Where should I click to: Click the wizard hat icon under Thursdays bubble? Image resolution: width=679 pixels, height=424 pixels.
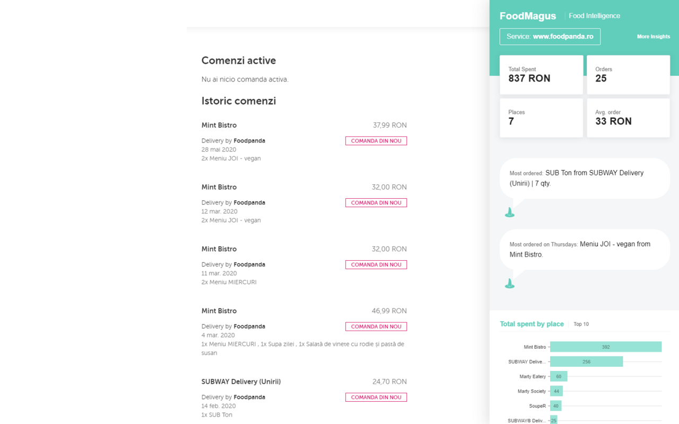[x=510, y=284]
